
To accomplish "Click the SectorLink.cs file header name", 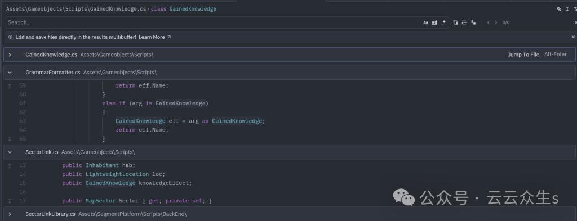I will tap(42, 152).
